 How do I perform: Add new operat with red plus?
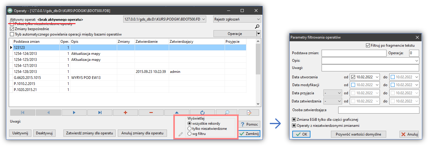pos(125,113)
